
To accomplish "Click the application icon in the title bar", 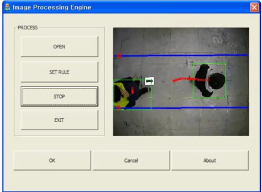I will point(7,7).
